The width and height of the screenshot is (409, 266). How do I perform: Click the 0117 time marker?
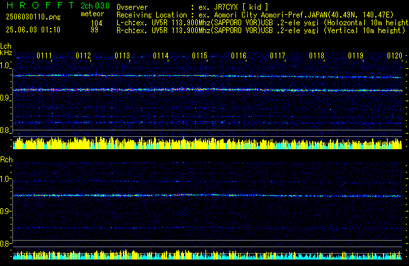[278, 56]
